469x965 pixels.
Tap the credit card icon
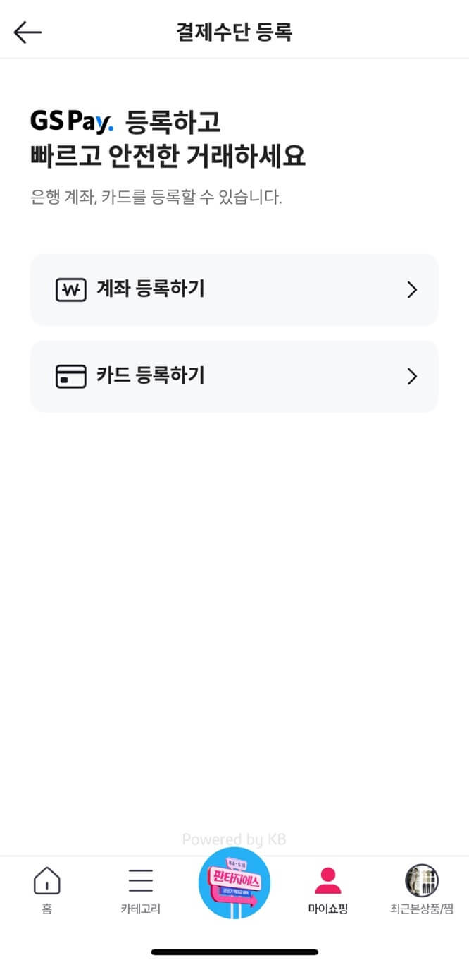click(x=70, y=376)
